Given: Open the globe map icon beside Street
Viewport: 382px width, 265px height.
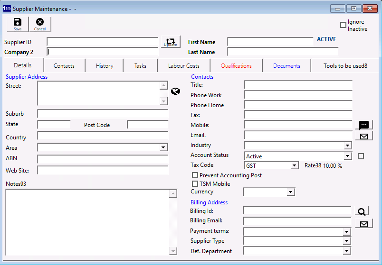Looking at the screenshot, I should (175, 91).
